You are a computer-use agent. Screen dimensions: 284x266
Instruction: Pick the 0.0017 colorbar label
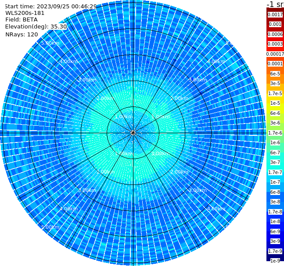tap(275, 14)
